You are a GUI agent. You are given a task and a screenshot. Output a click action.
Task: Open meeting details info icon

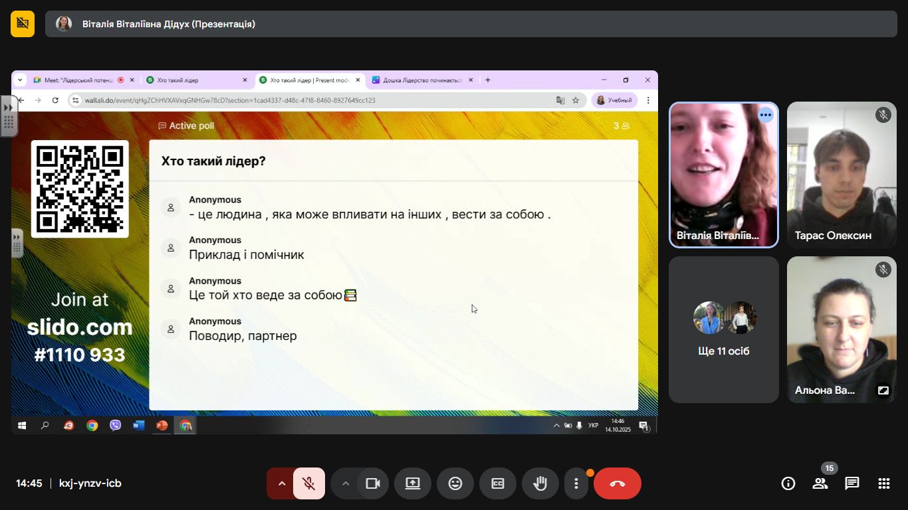pyautogui.click(x=788, y=483)
